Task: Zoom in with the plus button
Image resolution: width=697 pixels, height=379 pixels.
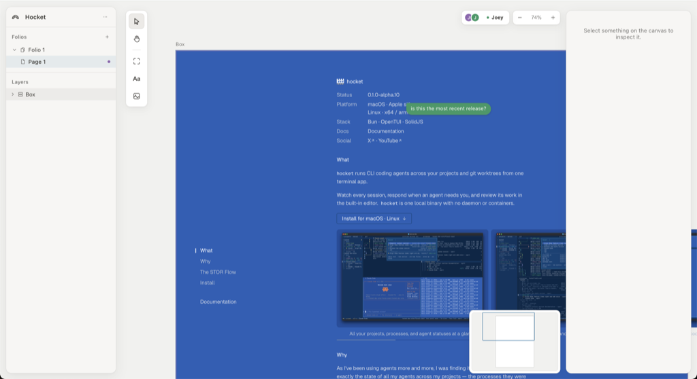Action: point(553,18)
